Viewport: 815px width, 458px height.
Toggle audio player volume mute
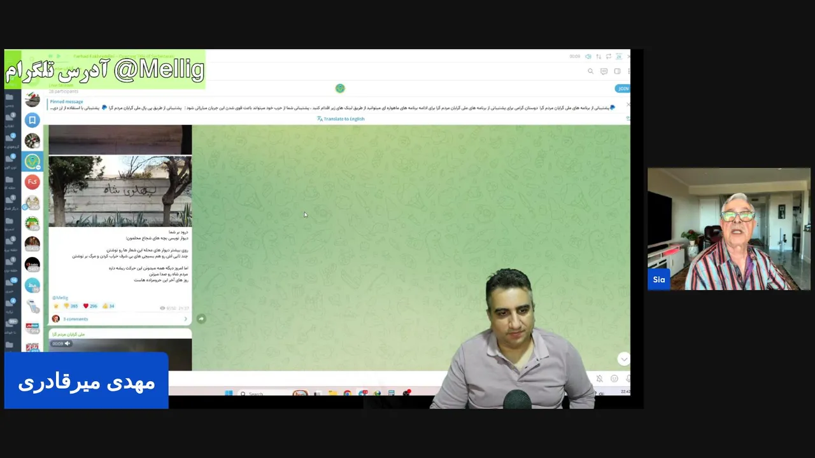[x=588, y=57]
